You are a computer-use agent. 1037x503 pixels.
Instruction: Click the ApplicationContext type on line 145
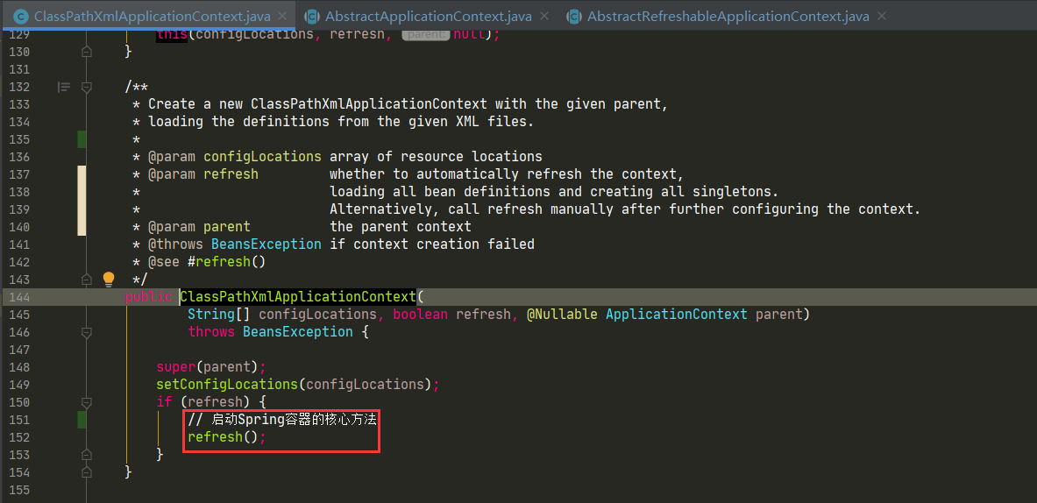(x=677, y=314)
